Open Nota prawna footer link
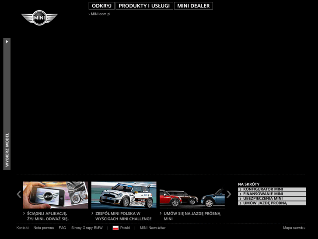 coord(44,228)
